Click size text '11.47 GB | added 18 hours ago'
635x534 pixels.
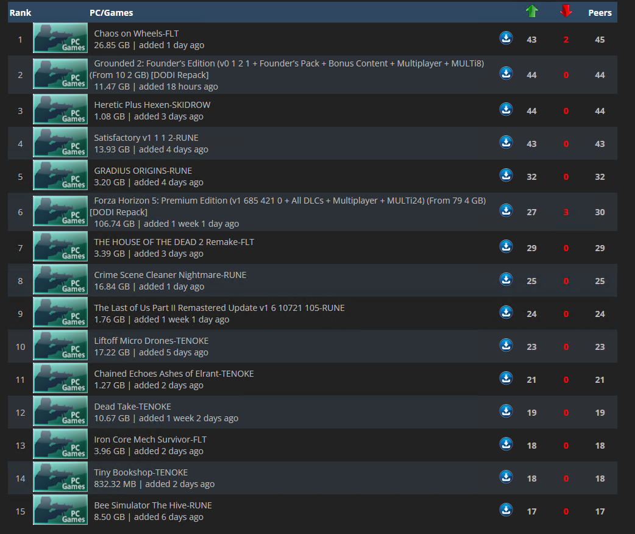[x=156, y=87]
